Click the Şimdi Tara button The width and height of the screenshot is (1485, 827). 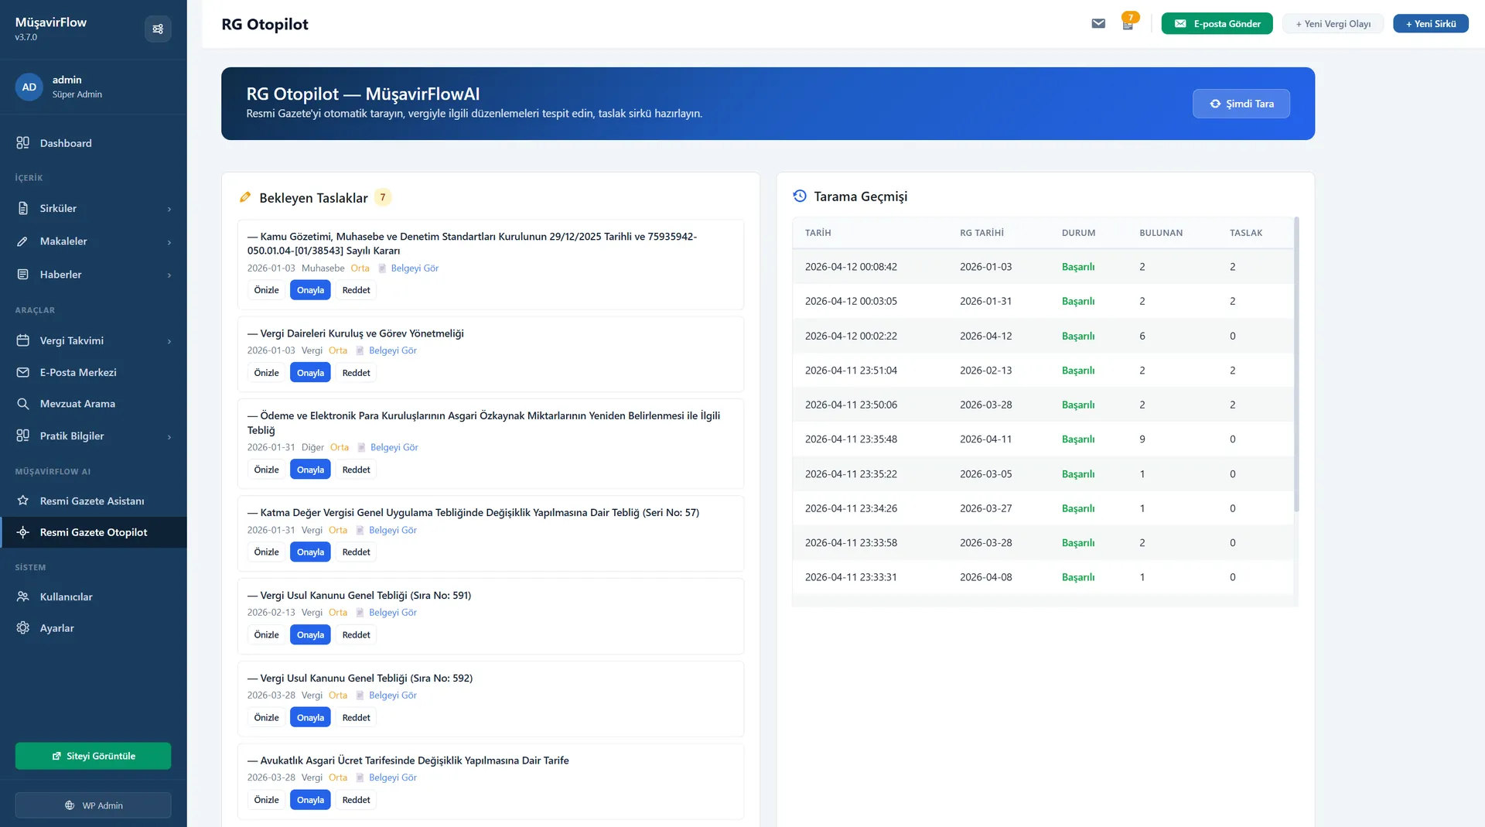1241,104
